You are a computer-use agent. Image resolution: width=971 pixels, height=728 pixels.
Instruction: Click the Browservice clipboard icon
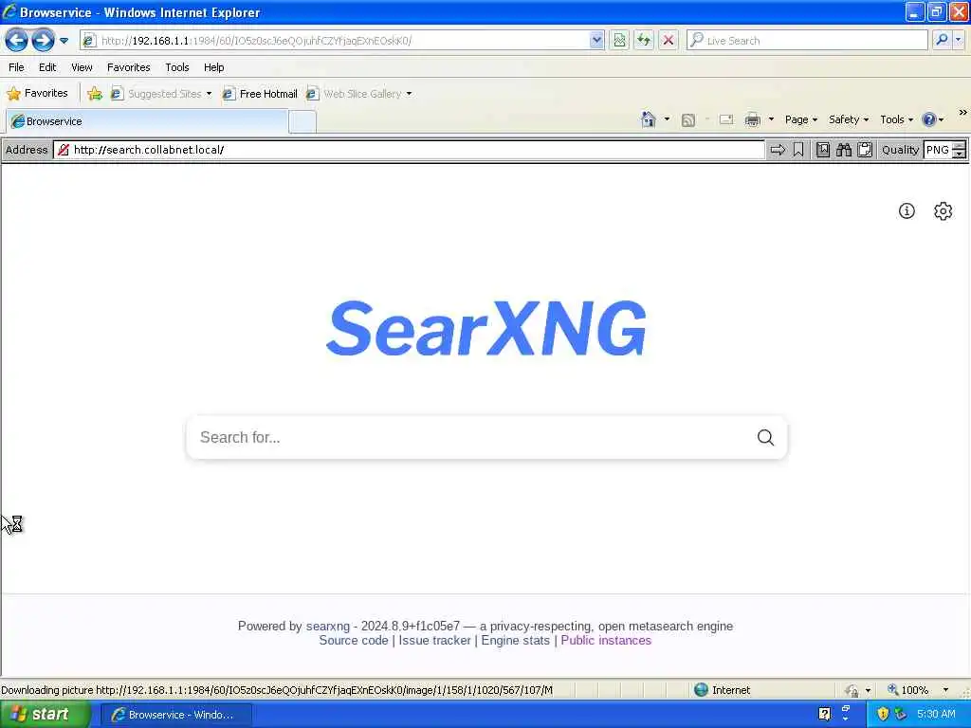[865, 150]
